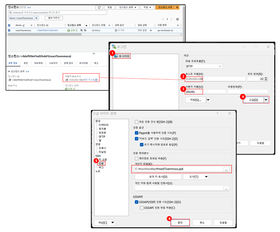The height and width of the screenshot is (232, 280).
Task: Click the 사용자 이름 field containing ubuntu
Action: (x=206, y=92)
